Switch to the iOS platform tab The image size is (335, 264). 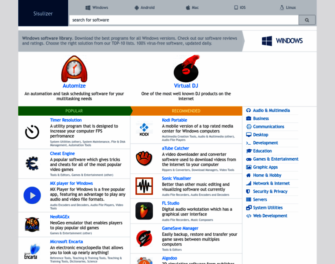click(x=240, y=7)
